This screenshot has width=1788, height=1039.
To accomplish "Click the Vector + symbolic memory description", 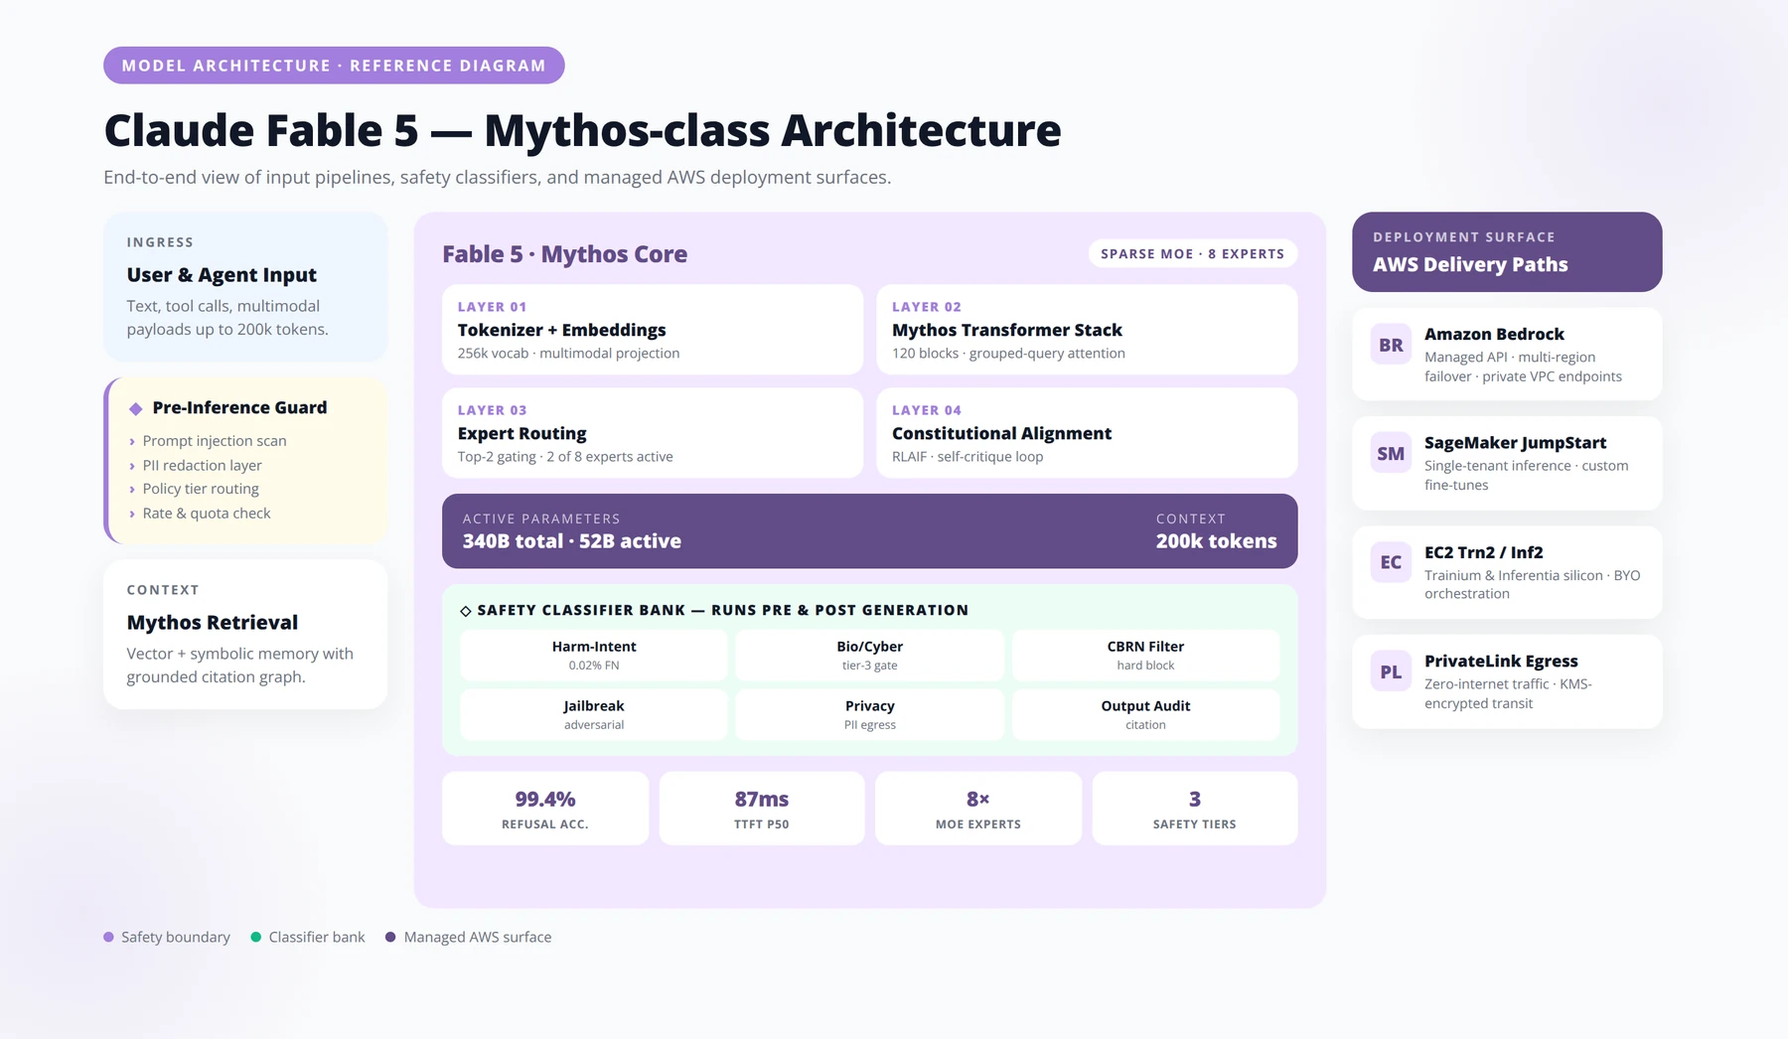I will pos(239,666).
